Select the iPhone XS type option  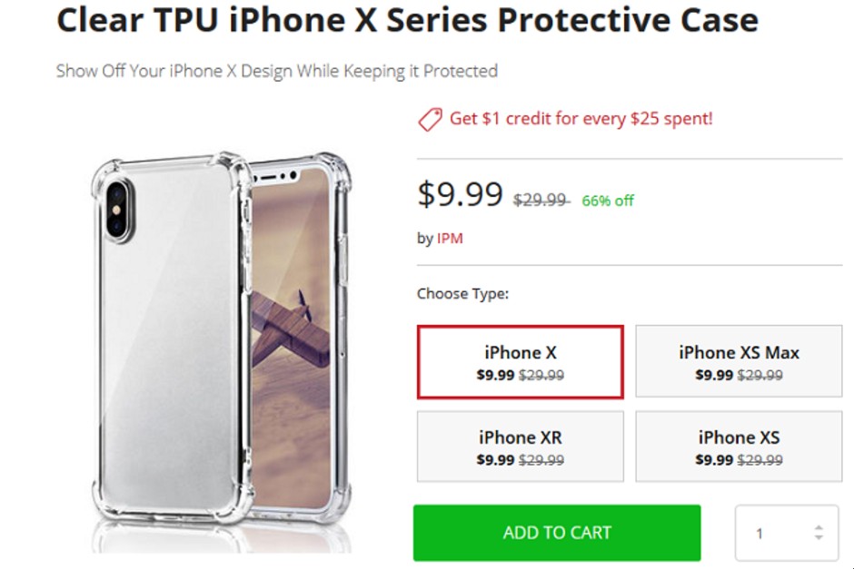point(739,447)
